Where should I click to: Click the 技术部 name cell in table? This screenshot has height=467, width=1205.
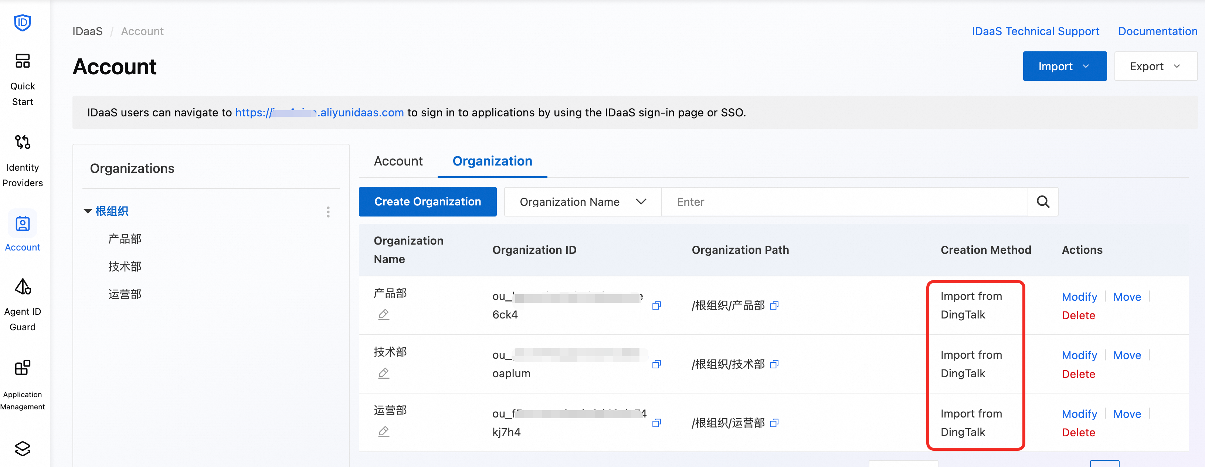(x=390, y=351)
